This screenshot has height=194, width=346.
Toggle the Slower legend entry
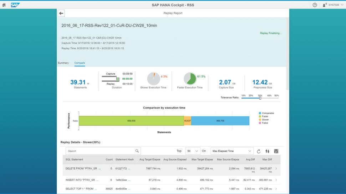coord(264,120)
